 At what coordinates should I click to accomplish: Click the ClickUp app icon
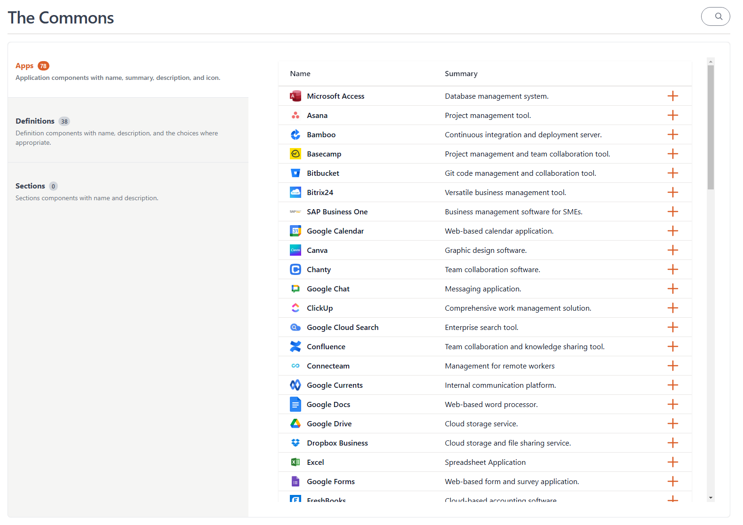(x=296, y=308)
